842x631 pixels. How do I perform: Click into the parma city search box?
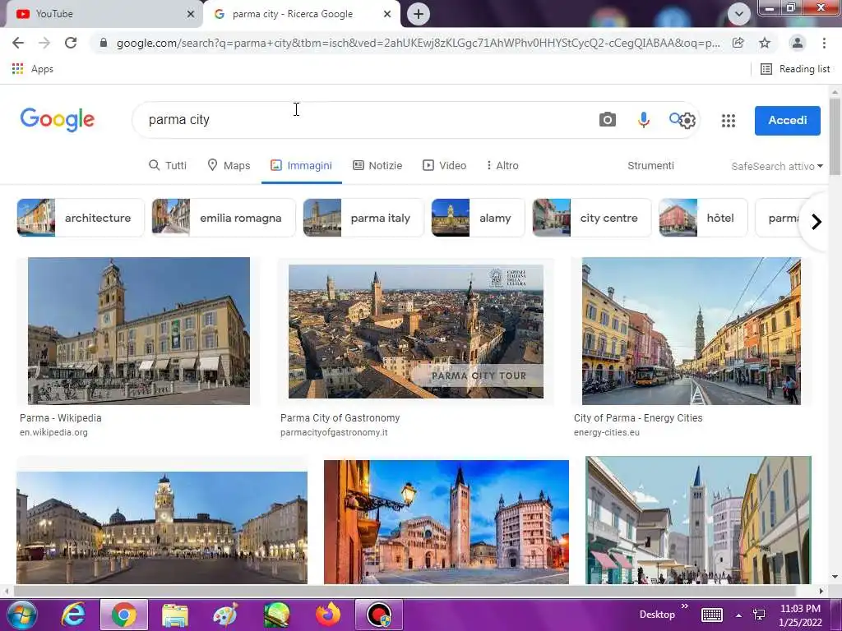365,120
